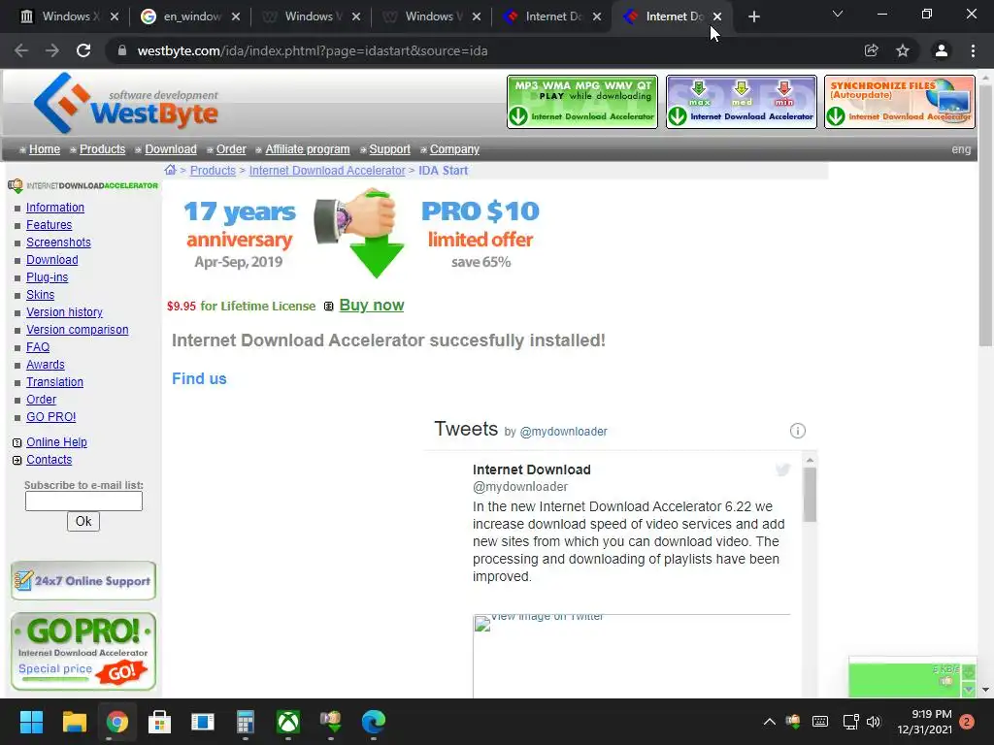Open the Products menu item
The image size is (994, 745).
[x=102, y=149]
